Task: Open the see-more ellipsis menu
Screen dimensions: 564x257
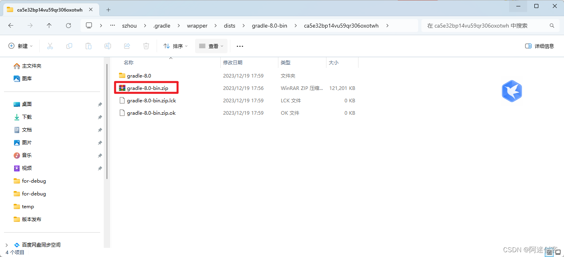Action: 240,46
